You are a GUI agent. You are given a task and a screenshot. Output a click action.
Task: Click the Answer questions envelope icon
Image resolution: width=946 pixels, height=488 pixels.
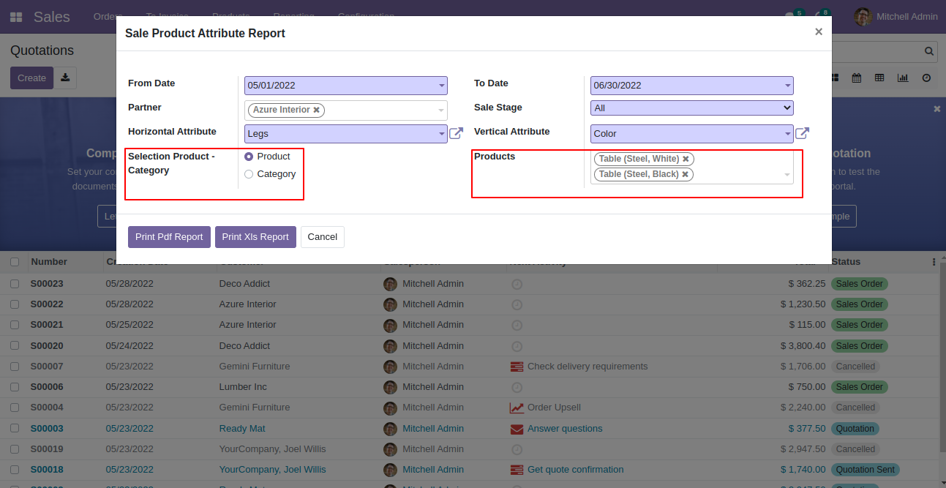517,429
